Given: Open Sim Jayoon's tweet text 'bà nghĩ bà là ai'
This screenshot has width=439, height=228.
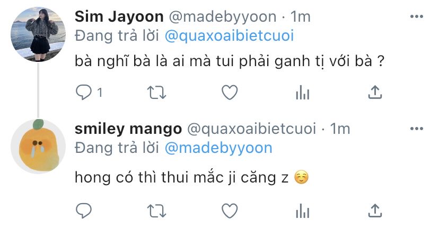Looking at the screenshot, I should coord(129,61).
